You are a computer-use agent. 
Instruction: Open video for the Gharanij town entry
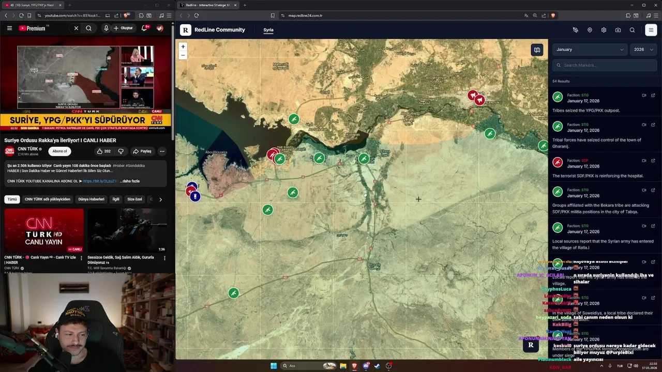click(x=644, y=125)
